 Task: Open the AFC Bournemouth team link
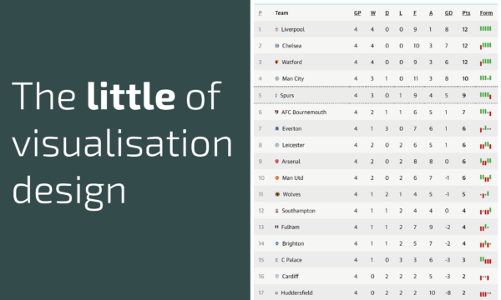(x=304, y=112)
